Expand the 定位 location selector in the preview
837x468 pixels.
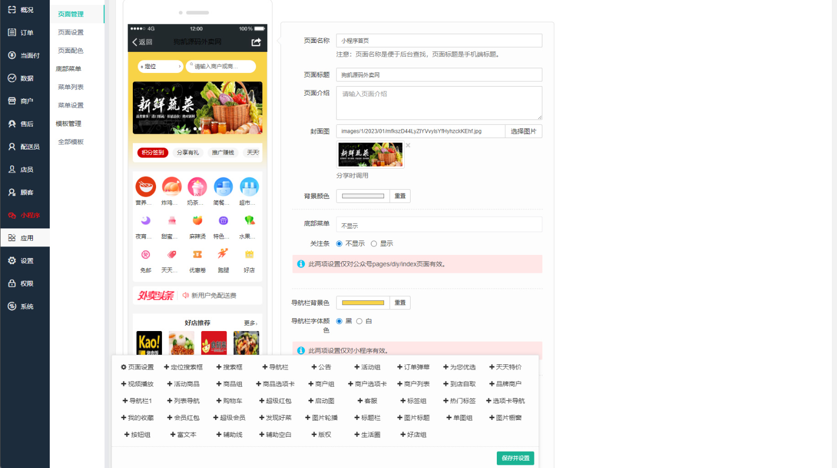point(161,67)
